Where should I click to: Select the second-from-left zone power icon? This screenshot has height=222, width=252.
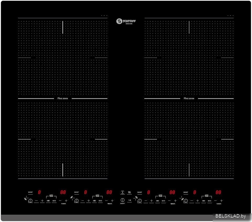coord(76,201)
